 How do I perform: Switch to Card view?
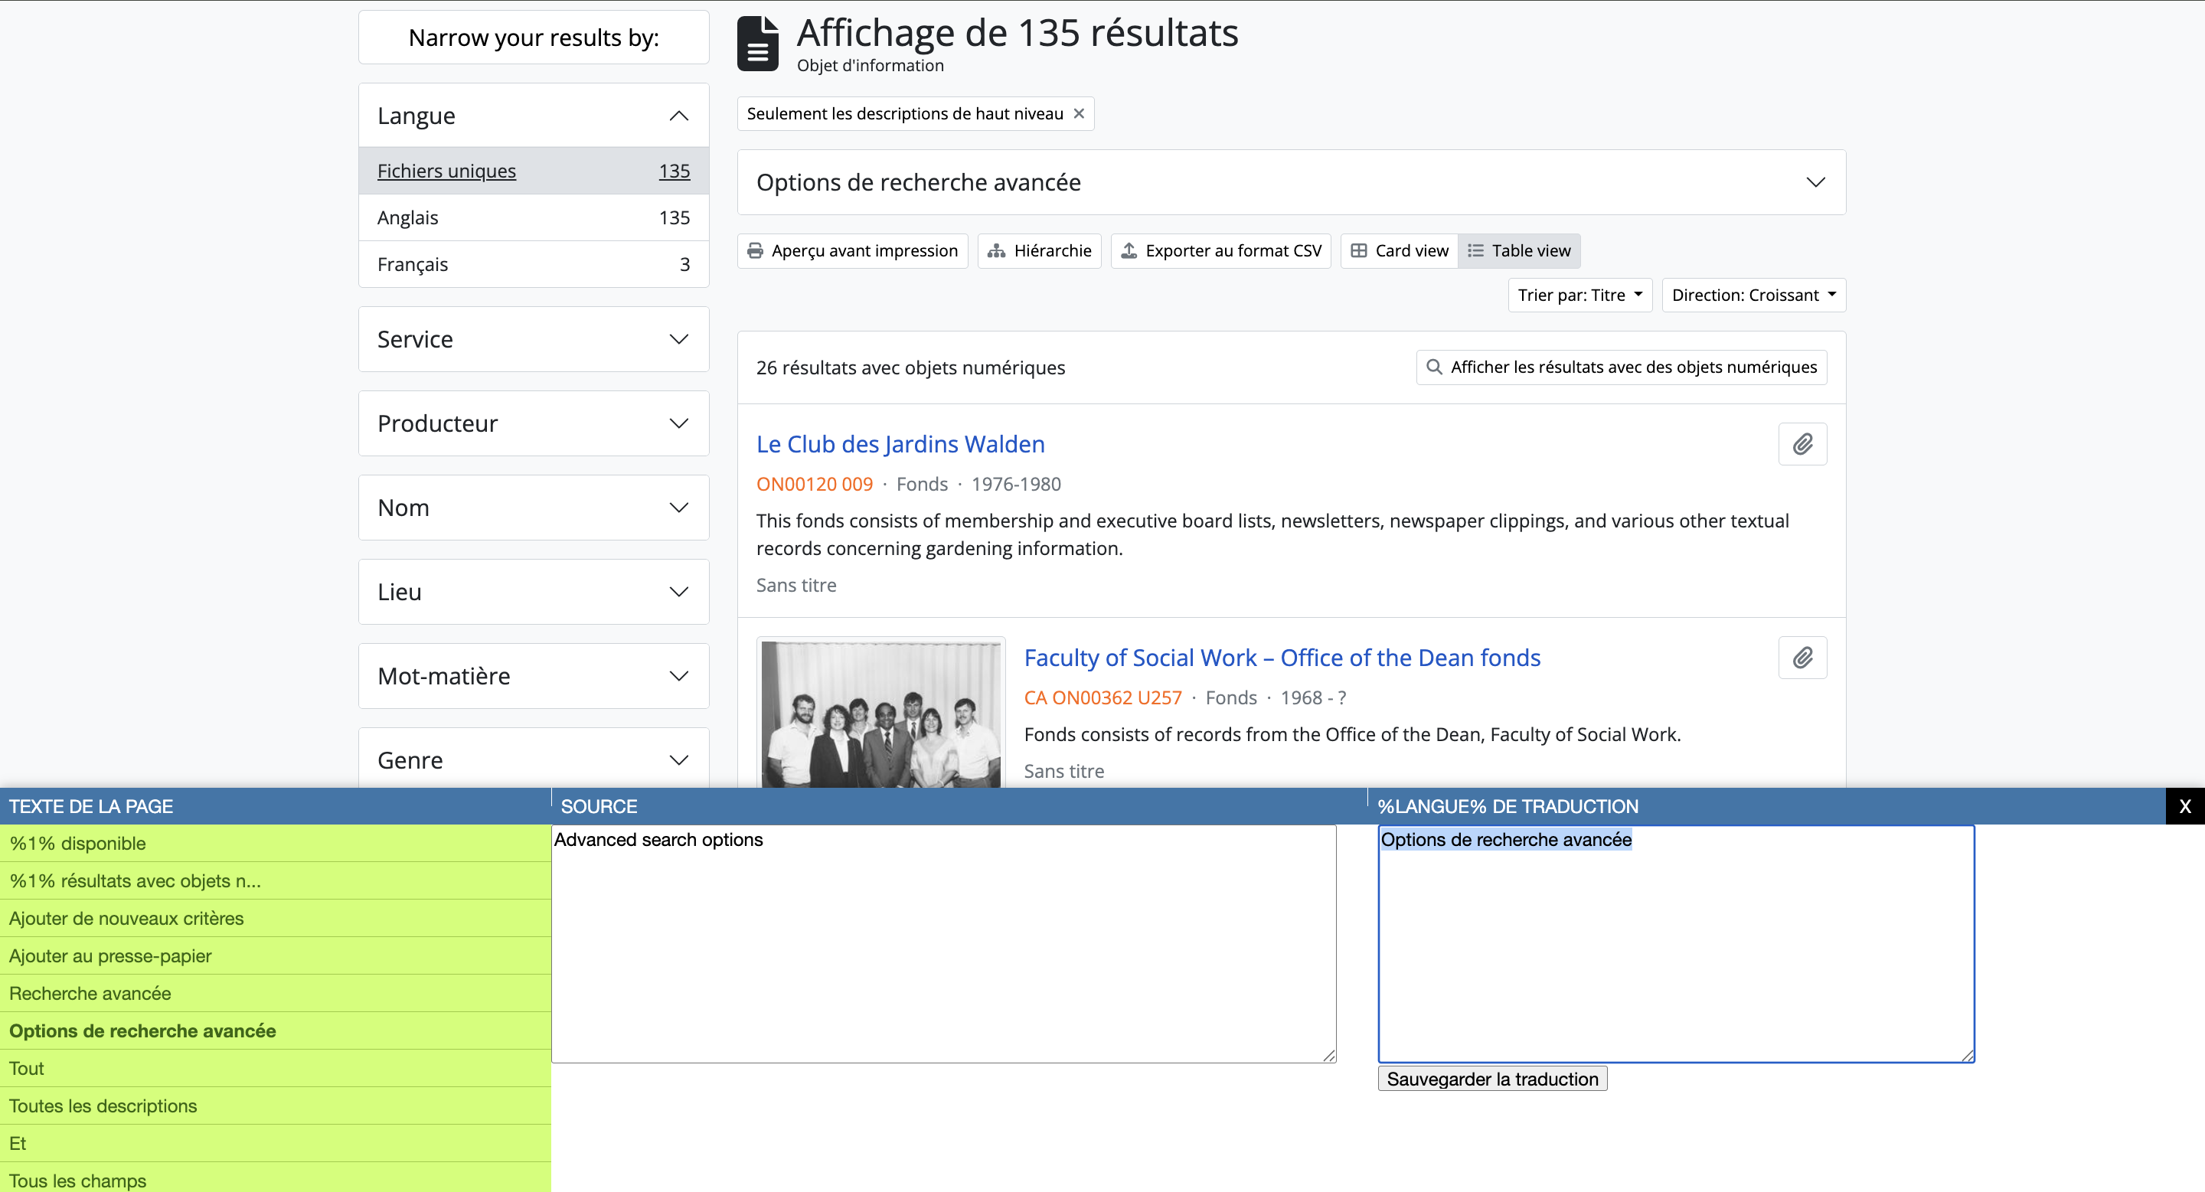(x=1400, y=250)
